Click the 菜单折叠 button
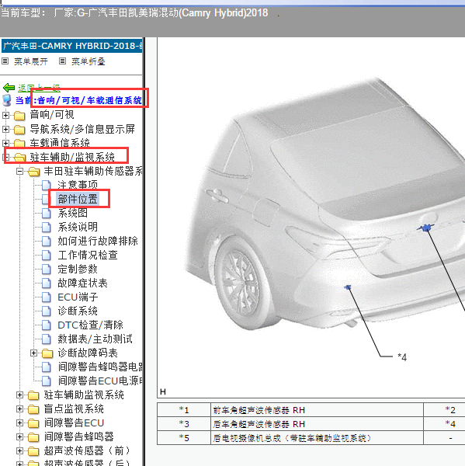This screenshot has height=466, width=465. point(88,61)
